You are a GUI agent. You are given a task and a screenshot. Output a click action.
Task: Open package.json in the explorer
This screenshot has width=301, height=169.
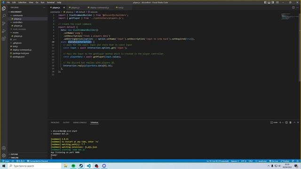point(18,57)
